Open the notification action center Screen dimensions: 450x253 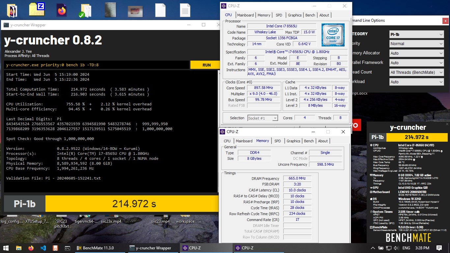pyautogui.click(x=439, y=248)
